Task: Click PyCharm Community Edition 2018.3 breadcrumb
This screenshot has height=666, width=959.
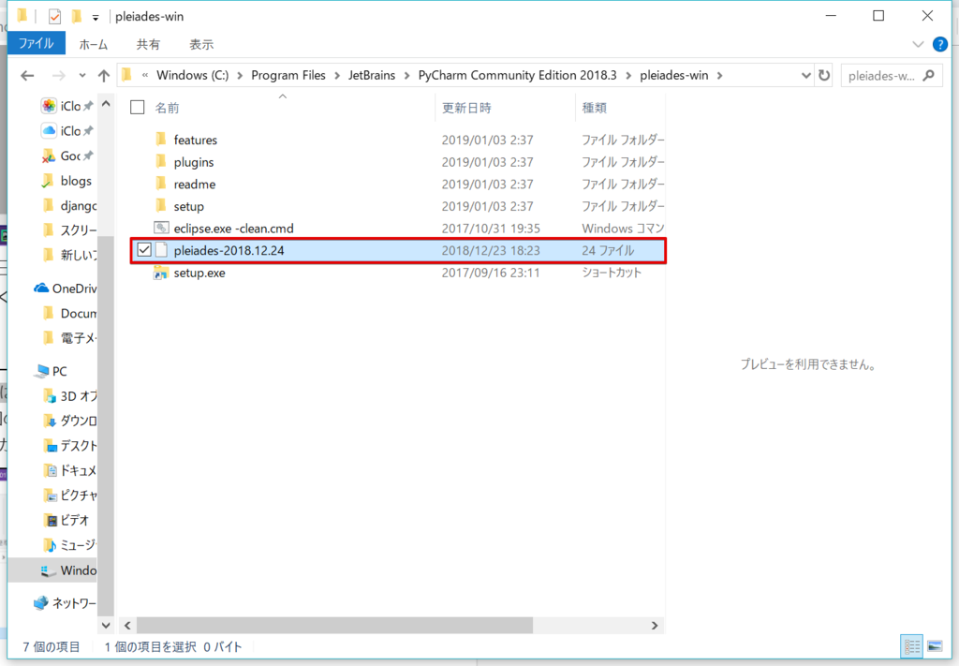Action: click(x=517, y=75)
